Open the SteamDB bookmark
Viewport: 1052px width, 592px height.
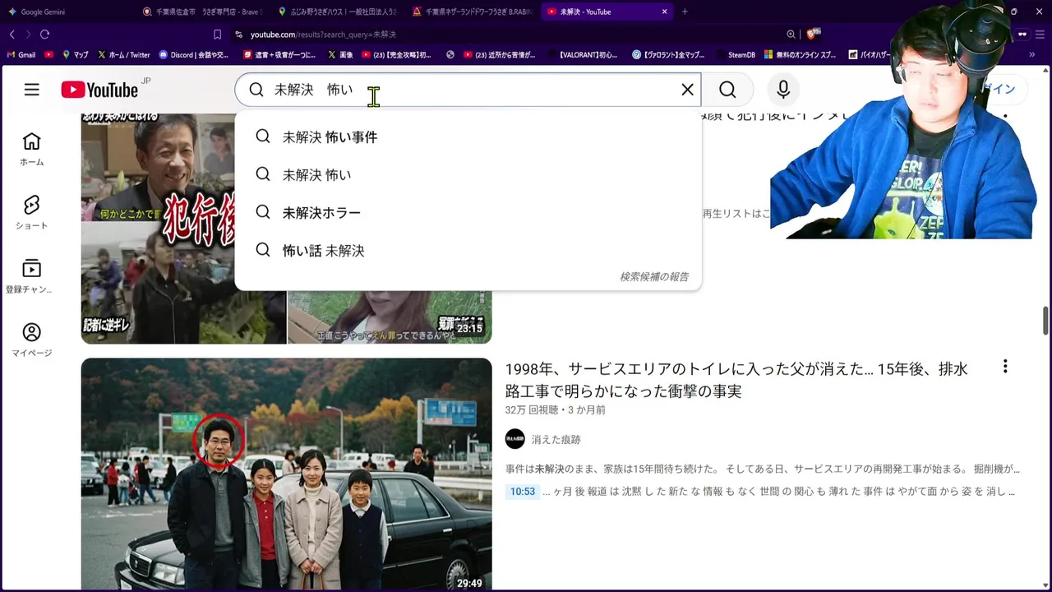tap(736, 55)
